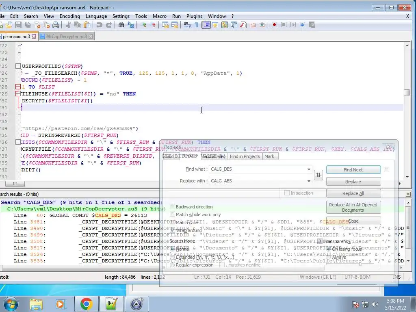Click the Save toolbar icon
The image size is (416, 312).
point(18,25)
